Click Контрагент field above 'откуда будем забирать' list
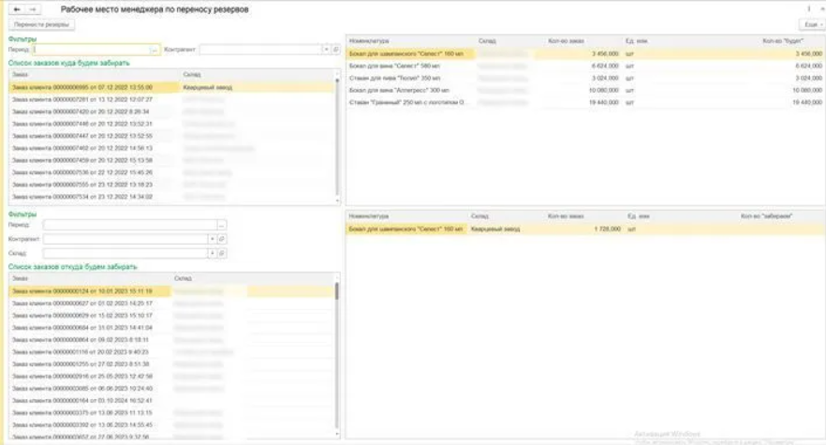Screen dimensions: 826x445 pos(125,240)
